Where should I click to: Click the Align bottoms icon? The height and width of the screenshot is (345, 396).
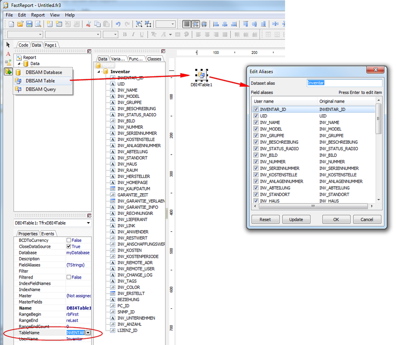pyautogui.click(x=263, y=24)
